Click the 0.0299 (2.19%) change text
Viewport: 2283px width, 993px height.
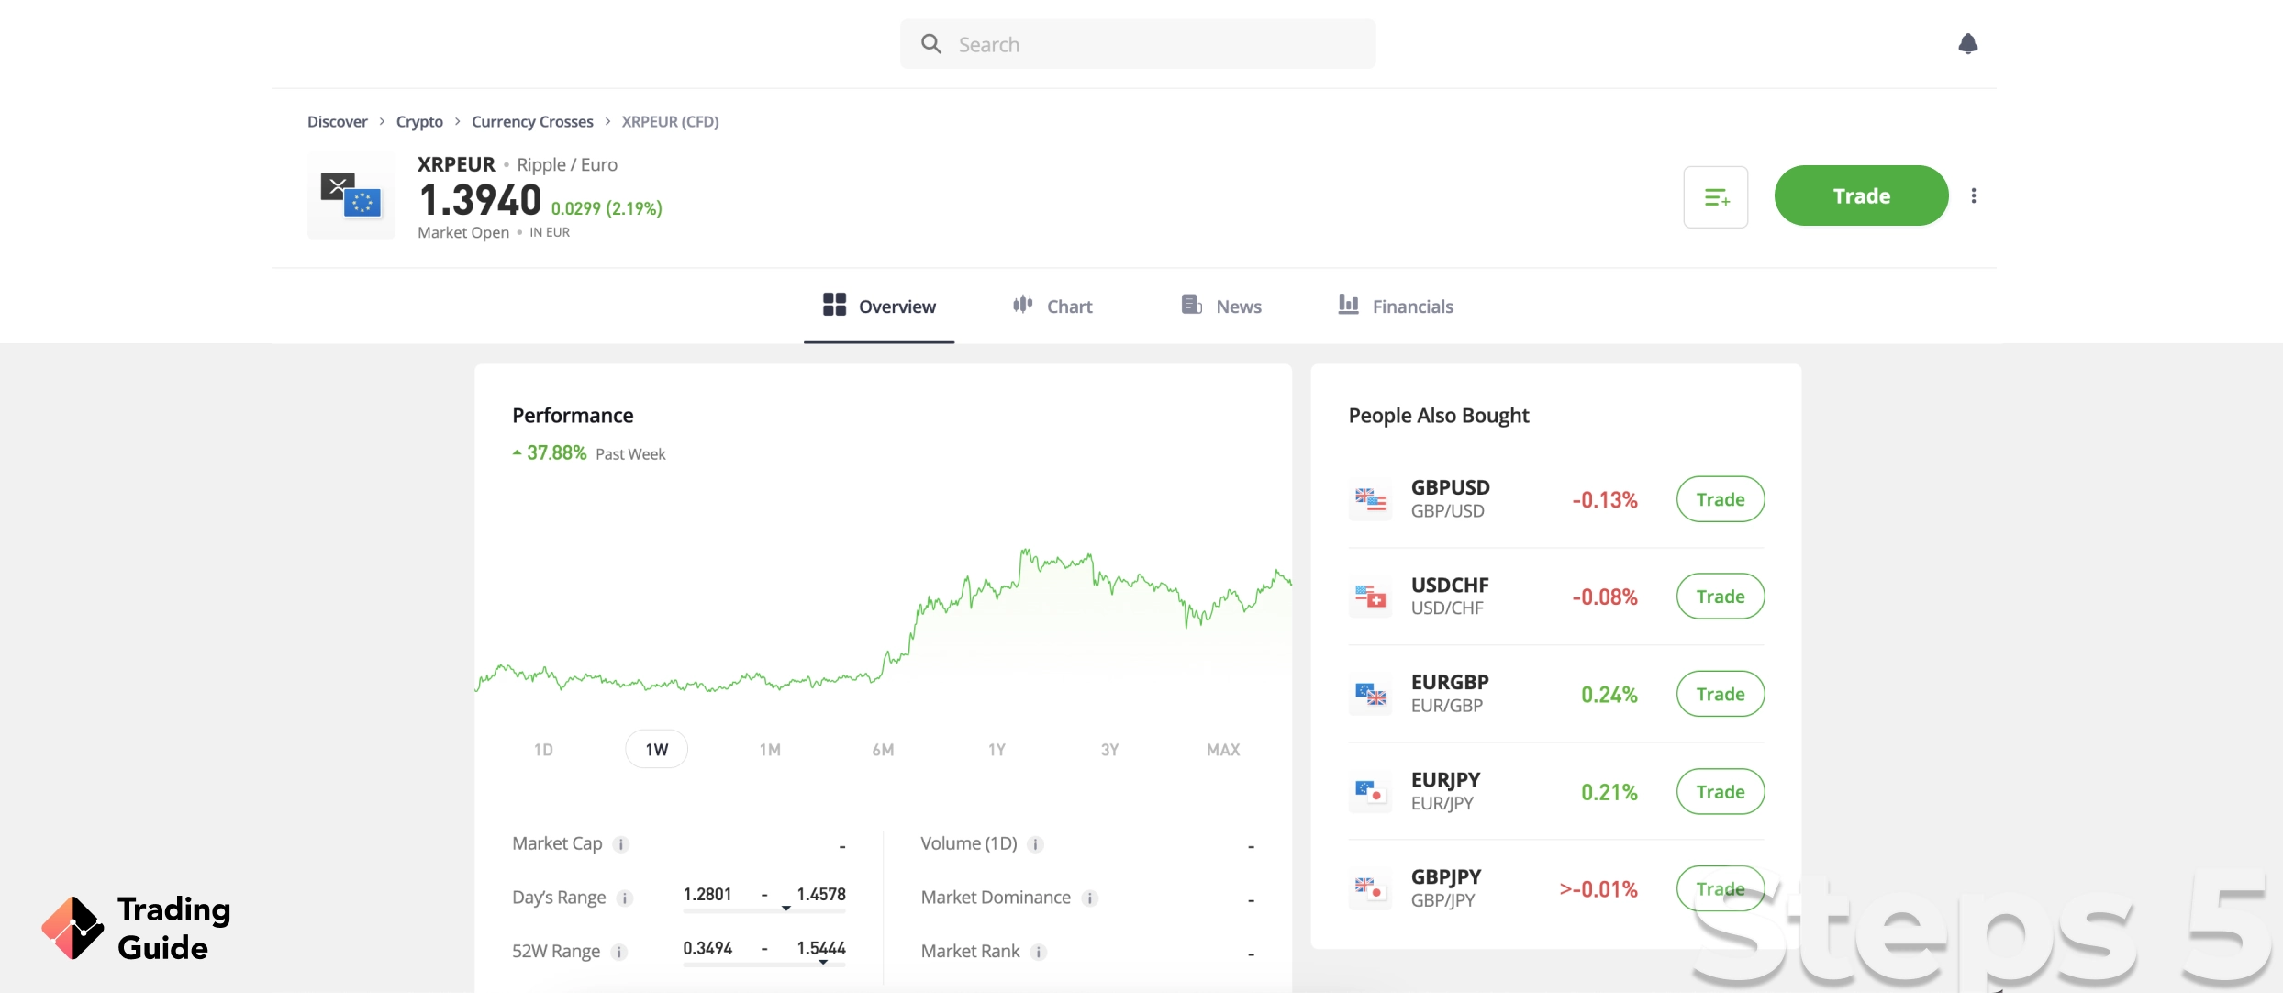coord(607,208)
